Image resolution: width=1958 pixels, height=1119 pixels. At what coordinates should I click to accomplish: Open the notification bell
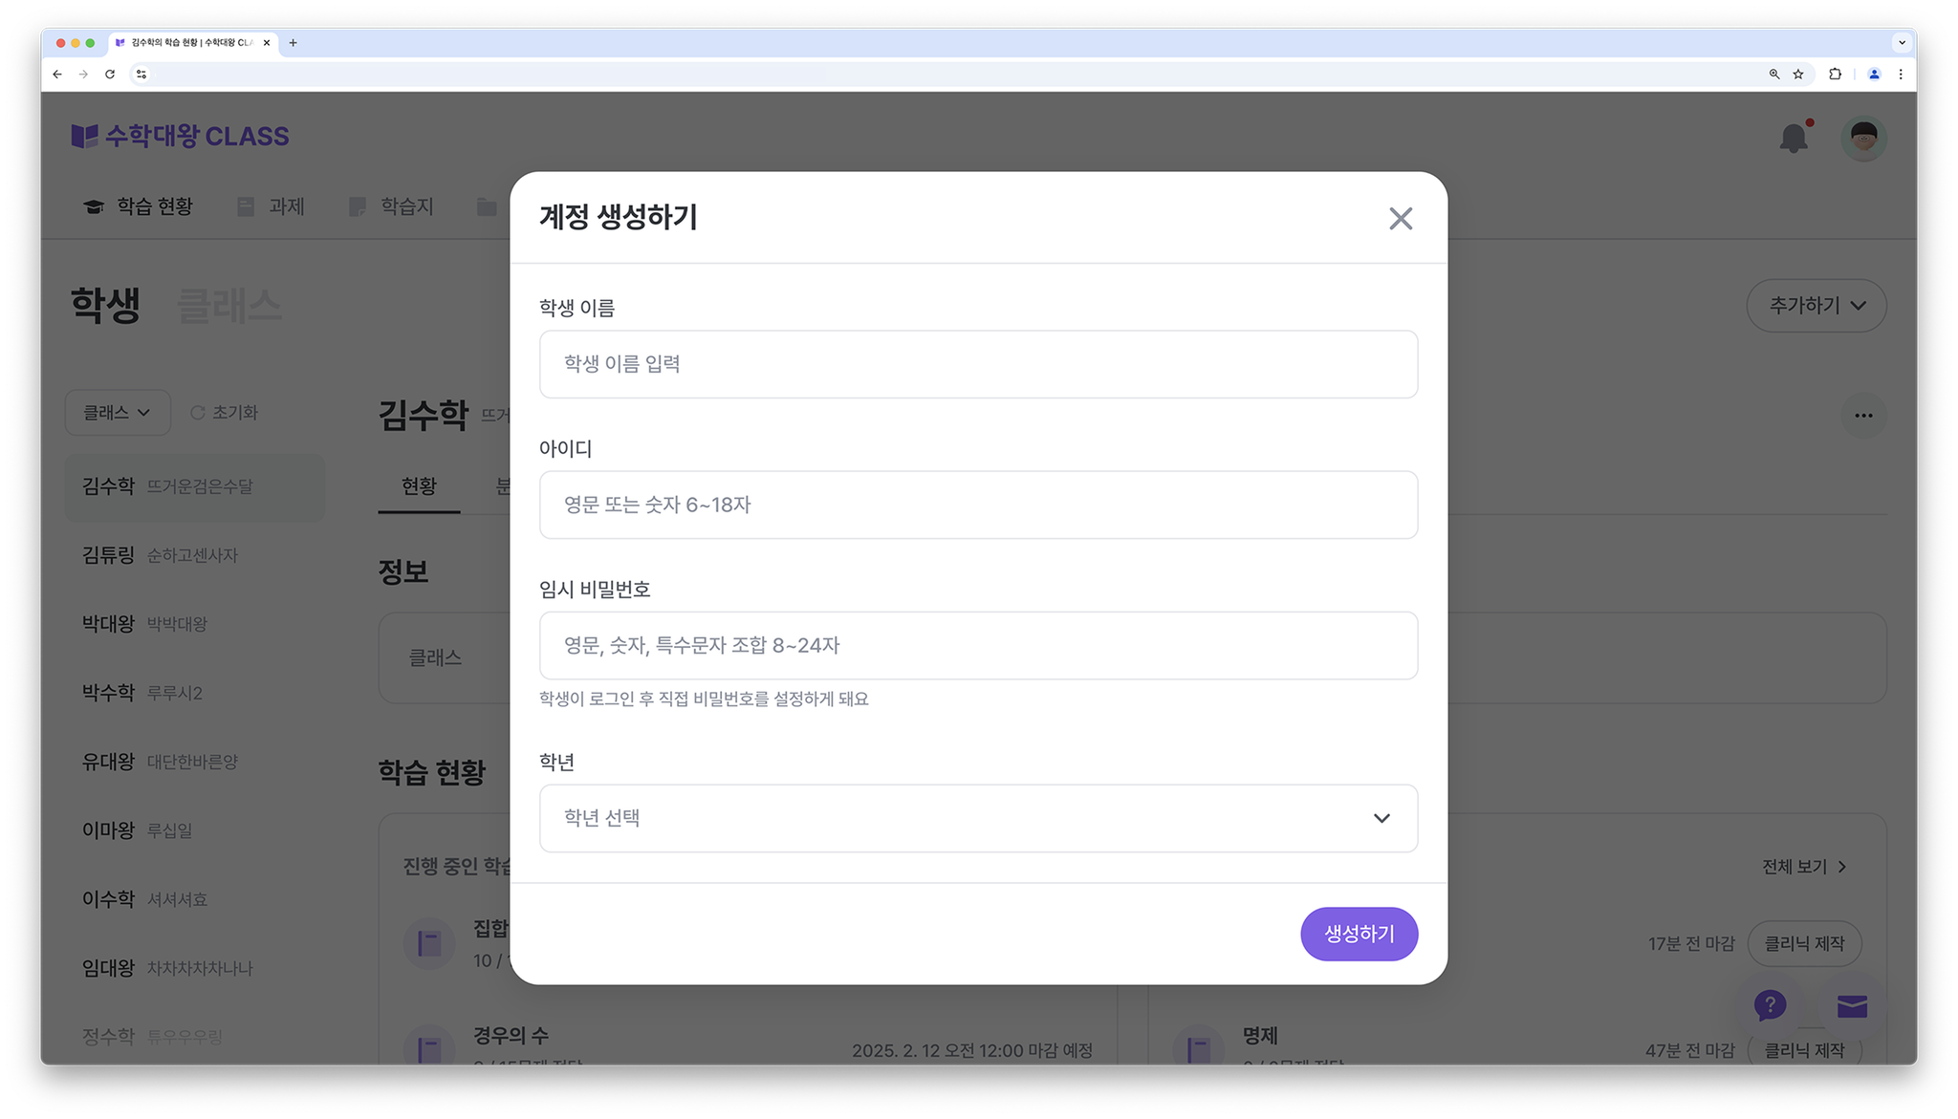1795,138
